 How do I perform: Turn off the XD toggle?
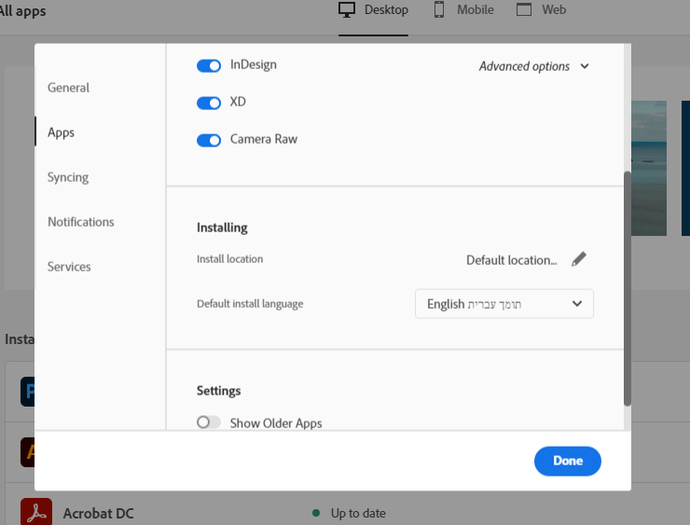(209, 103)
